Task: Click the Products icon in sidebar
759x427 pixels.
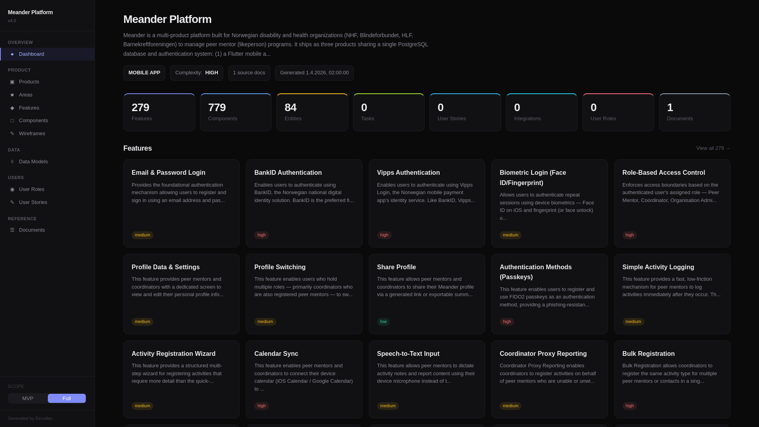Action: tap(12, 82)
